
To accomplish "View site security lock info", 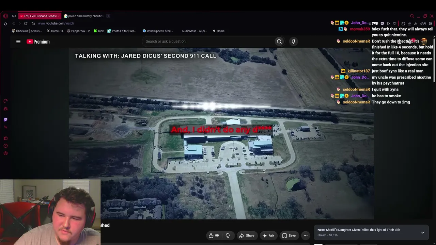I will click(x=33, y=23).
